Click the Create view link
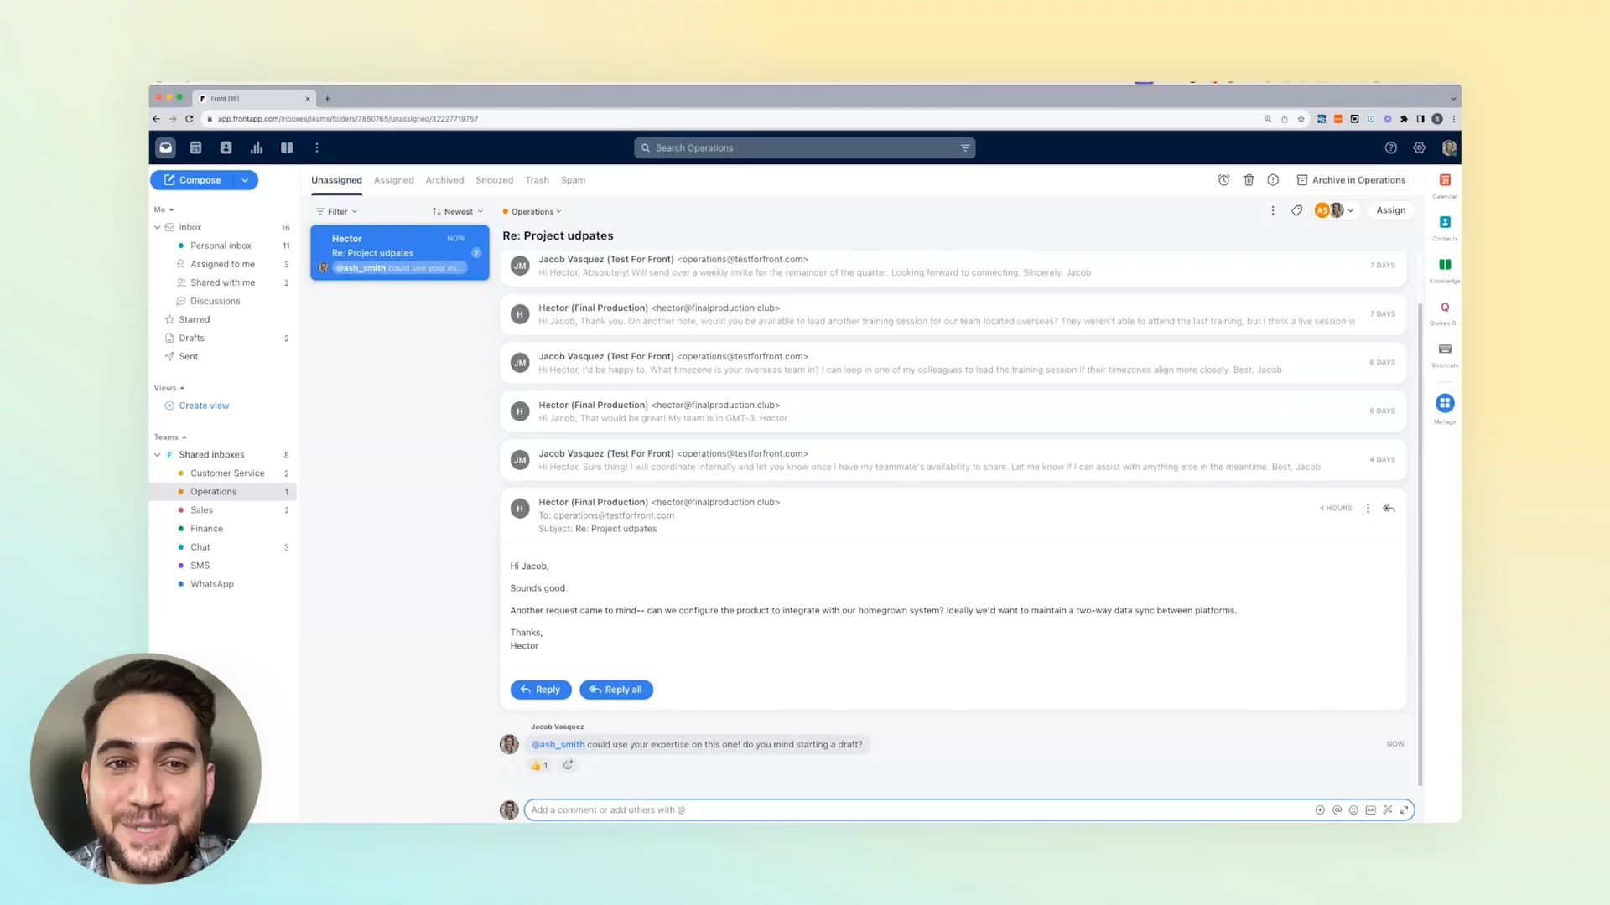The height and width of the screenshot is (905, 1610). pyautogui.click(x=204, y=406)
